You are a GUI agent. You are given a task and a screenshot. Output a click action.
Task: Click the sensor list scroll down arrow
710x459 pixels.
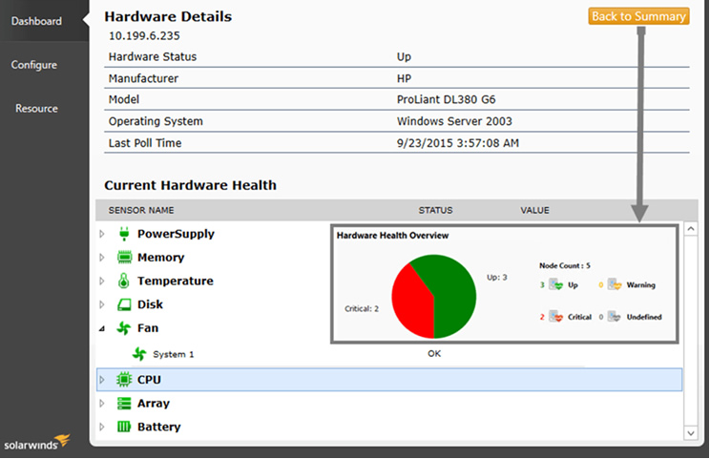pos(691,432)
